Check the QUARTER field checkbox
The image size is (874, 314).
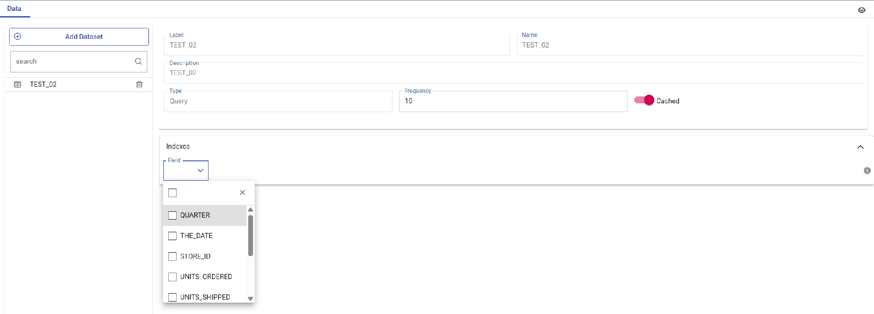(173, 215)
